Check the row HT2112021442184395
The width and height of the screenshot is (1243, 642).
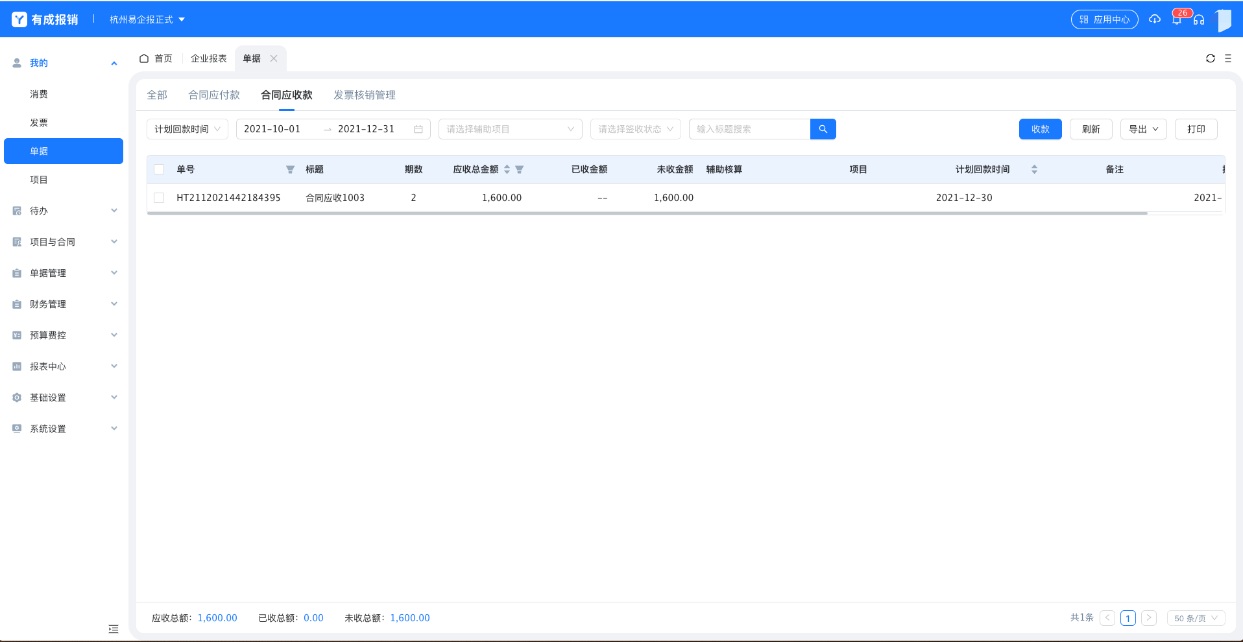pos(159,198)
